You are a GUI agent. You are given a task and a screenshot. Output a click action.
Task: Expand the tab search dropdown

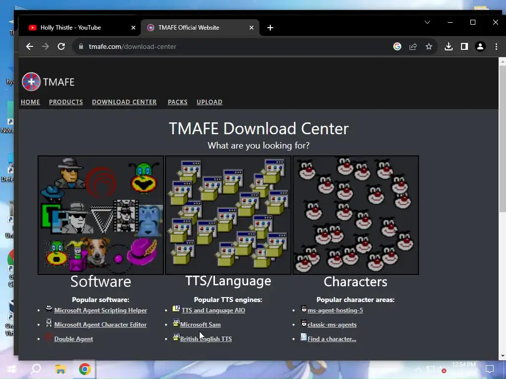427,22
